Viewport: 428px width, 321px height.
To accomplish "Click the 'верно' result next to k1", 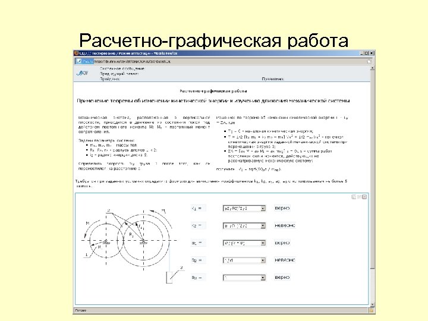I will (x=282, y=208).
